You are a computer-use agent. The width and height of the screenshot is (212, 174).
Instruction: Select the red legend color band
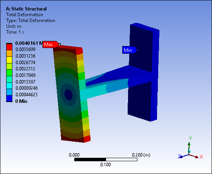click(9, 47)
